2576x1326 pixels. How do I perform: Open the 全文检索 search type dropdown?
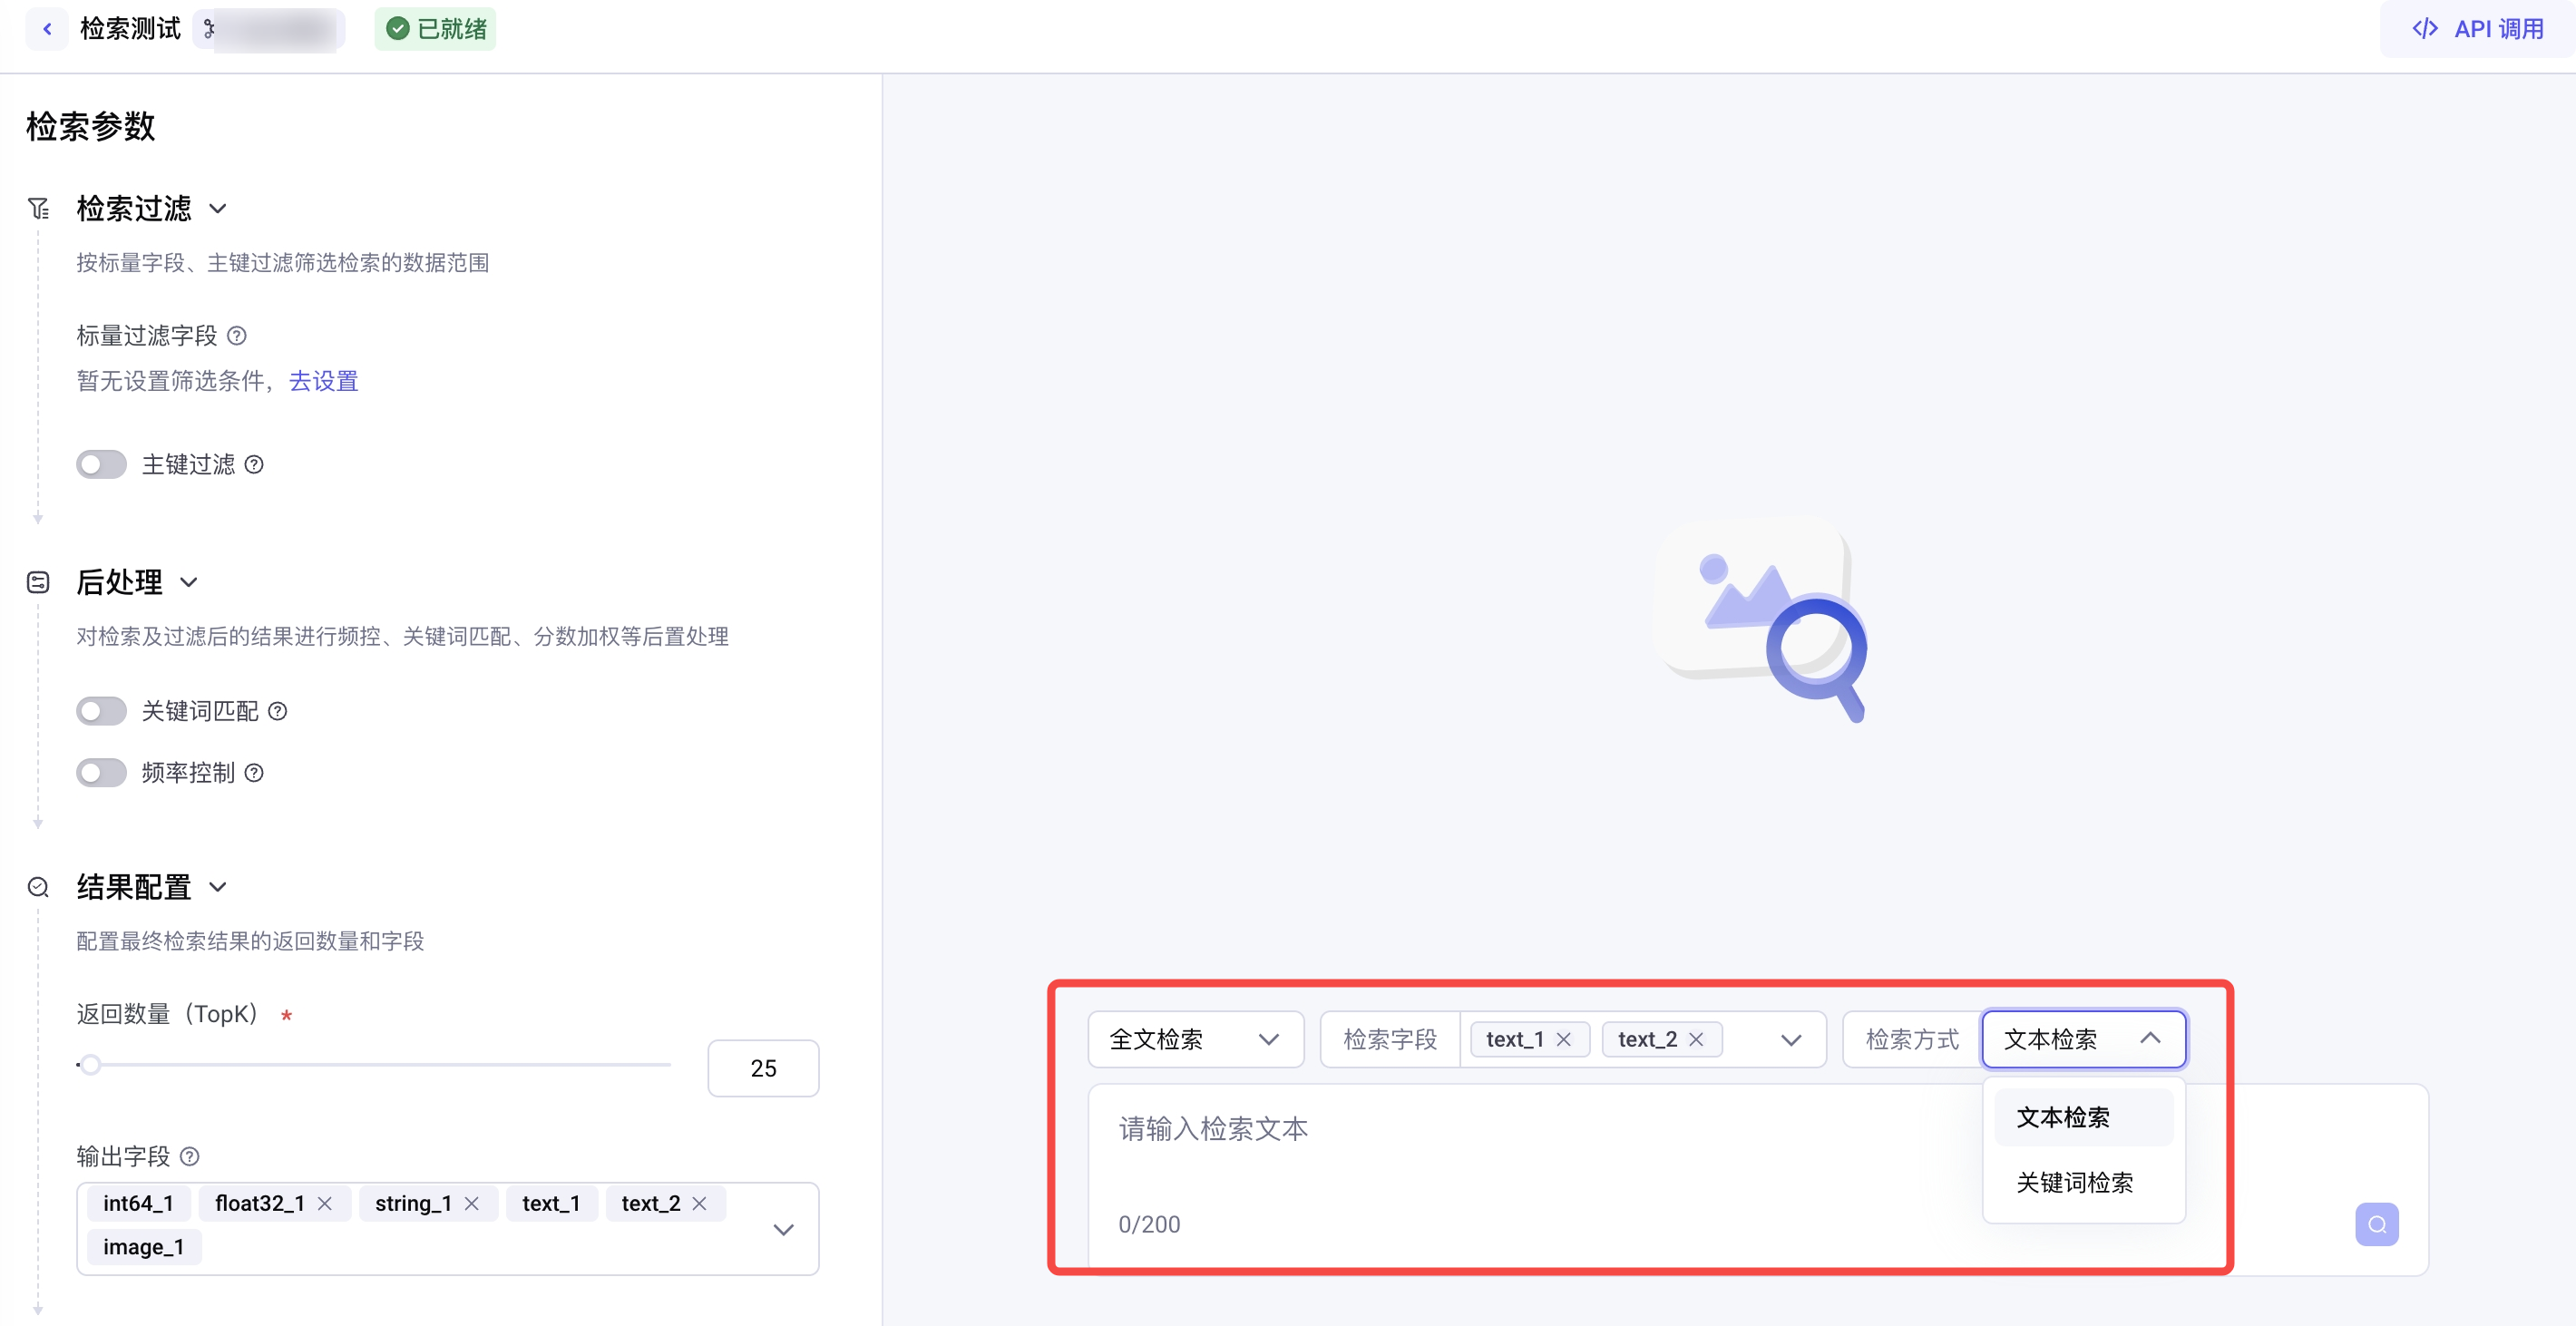pos(1196,1040)
